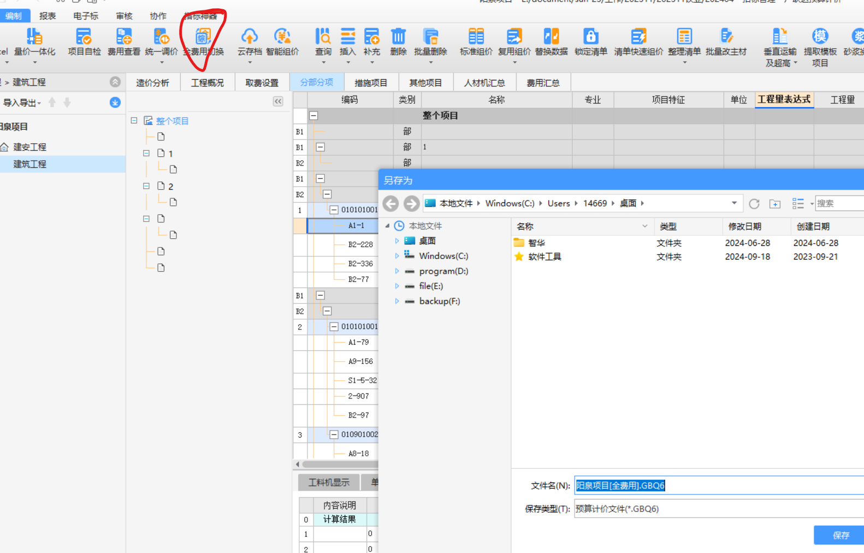864x553 pixels.
Task: Switch to the 报表 menu tab
Action: point(48,16)
